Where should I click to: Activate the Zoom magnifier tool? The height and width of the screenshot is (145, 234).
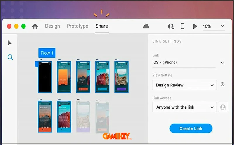[10, 57]
